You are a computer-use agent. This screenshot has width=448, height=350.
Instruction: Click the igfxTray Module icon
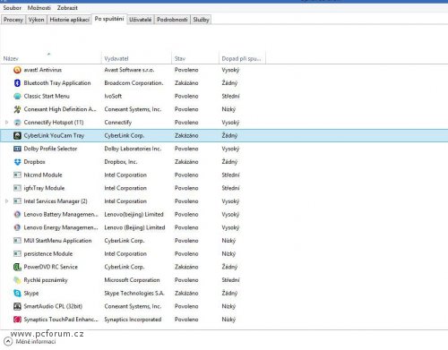tap(17, 188)
